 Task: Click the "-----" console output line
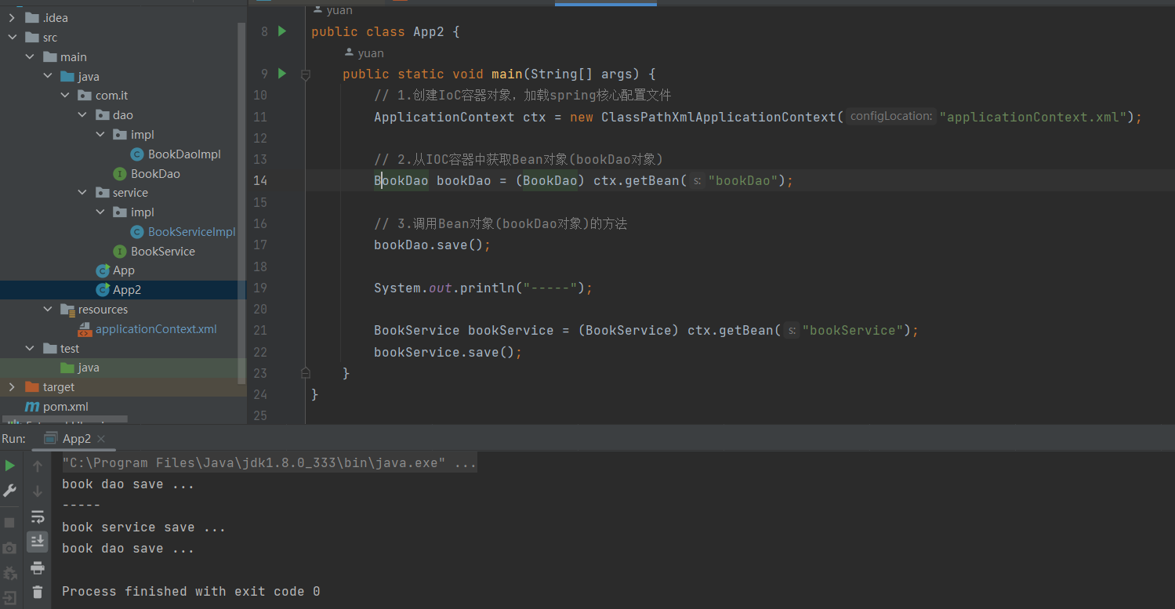81,506
